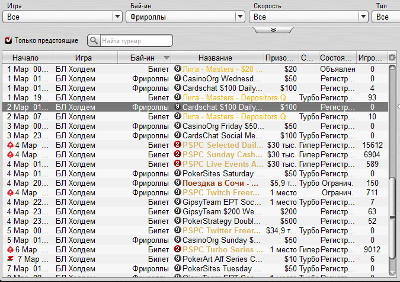Screen dimensions: 400x282
Task: Click the tournament list scroll-up arrow
Action: coord(392,68)
